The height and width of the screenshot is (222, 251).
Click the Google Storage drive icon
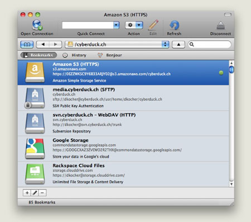[x=35, y=149]
